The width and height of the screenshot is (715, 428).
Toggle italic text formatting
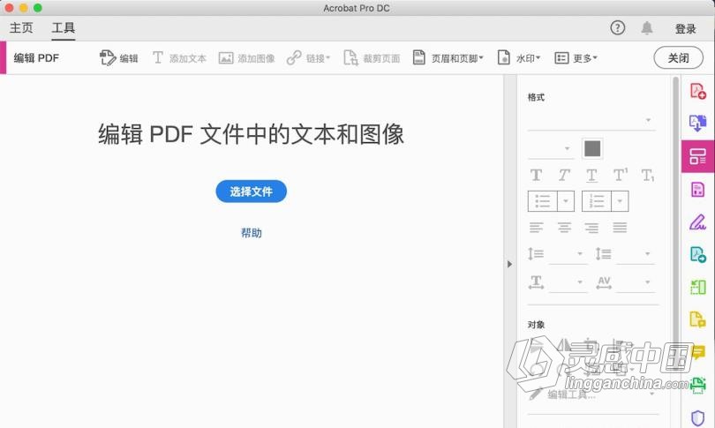click(564, 175)
